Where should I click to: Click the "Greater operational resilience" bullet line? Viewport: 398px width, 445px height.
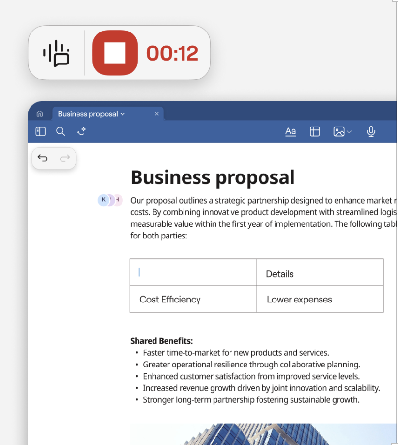coord(251,365)
